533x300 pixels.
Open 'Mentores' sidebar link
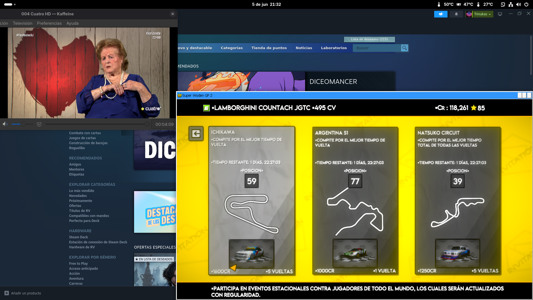tap(77, 169)
